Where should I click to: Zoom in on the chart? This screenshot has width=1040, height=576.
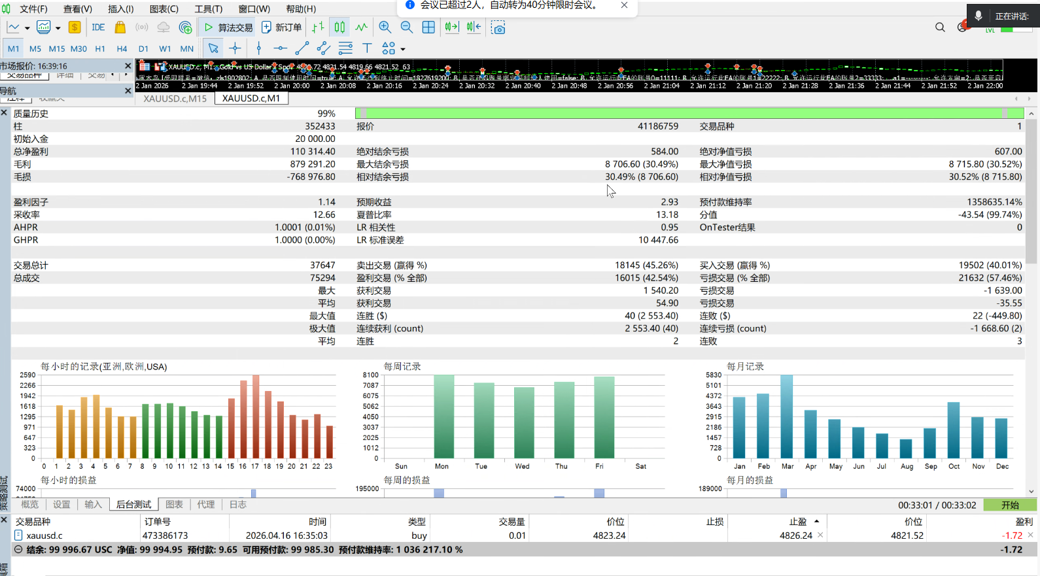coord(385,27)
